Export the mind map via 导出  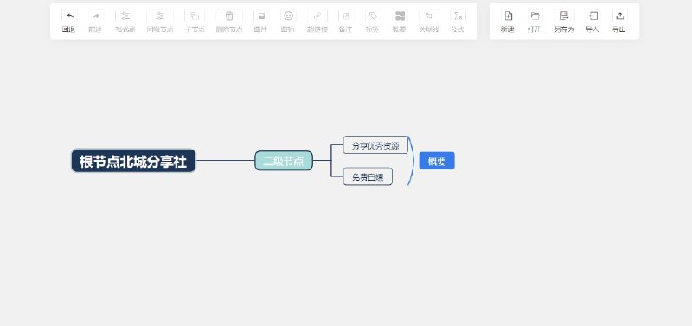point(619,16)
